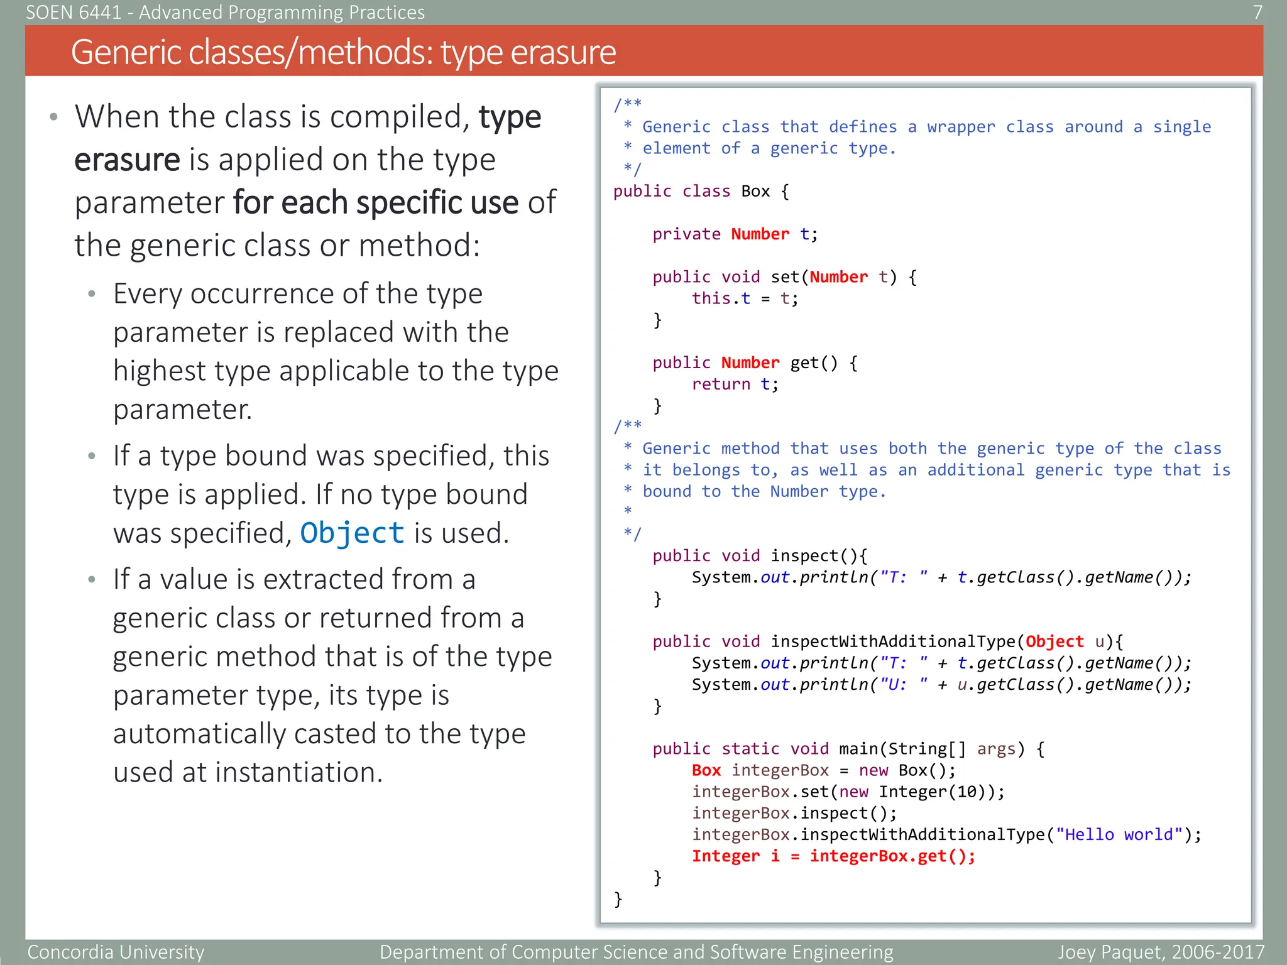Viewport: 1287px width, 965px height.
Task: Click the code line 'return t;'
Action: click(735, 384)
